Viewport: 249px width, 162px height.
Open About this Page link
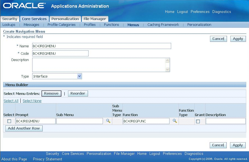click(14, 159)
